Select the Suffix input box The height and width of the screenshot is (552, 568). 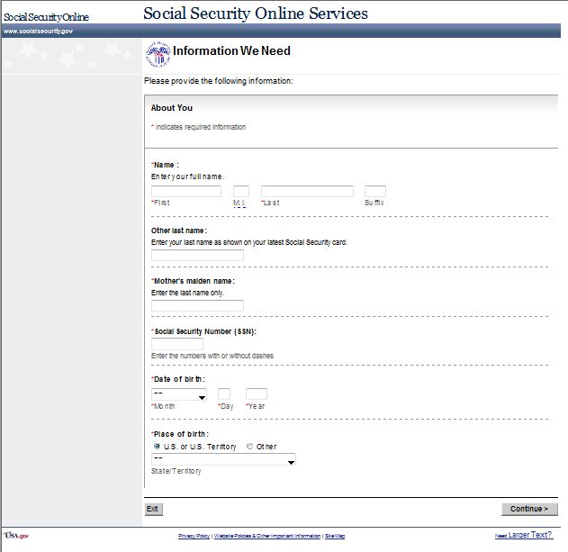click(374, 191)
